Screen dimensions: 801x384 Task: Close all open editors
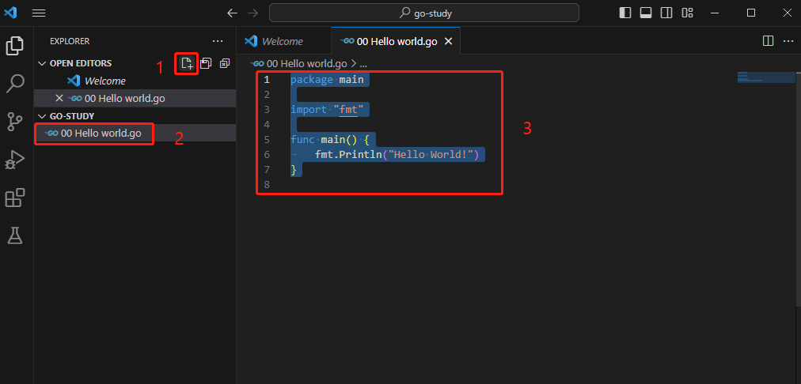[x=225, y=64]
